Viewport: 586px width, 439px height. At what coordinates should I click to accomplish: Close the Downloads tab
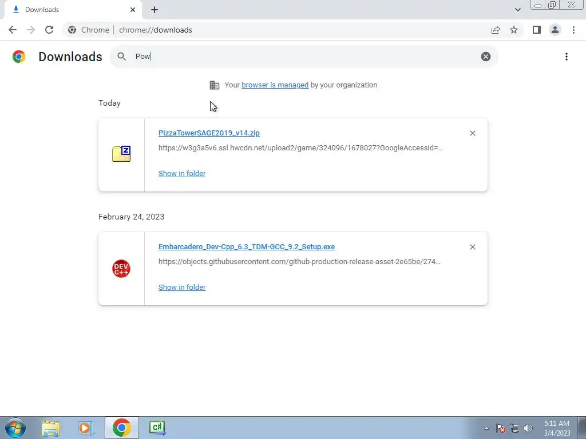[x=133, y=10]
